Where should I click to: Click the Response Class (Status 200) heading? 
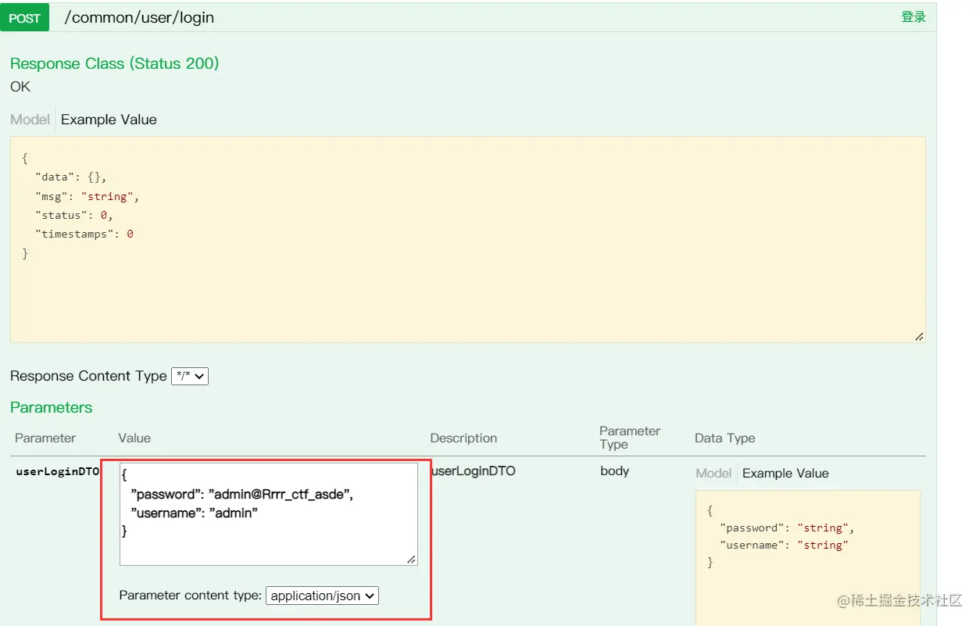pos(114,63)
